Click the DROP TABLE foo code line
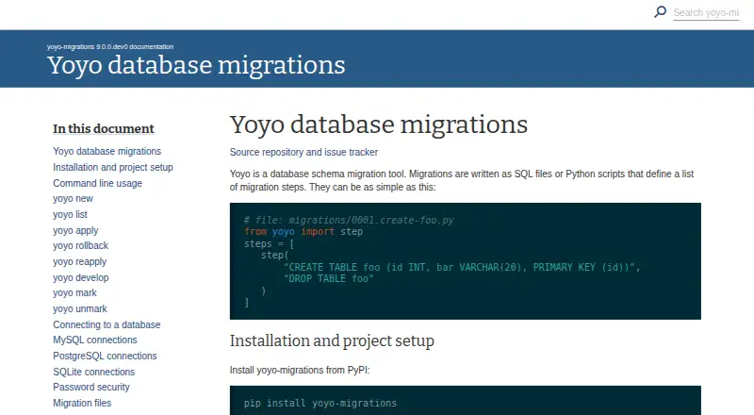Screen dimensions: 754x415 [x=328, y=279]
